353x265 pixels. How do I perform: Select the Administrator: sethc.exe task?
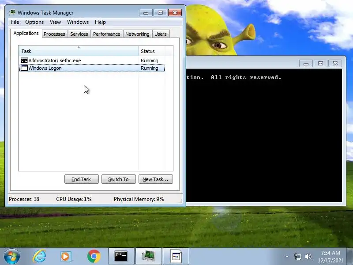[92, 61]
